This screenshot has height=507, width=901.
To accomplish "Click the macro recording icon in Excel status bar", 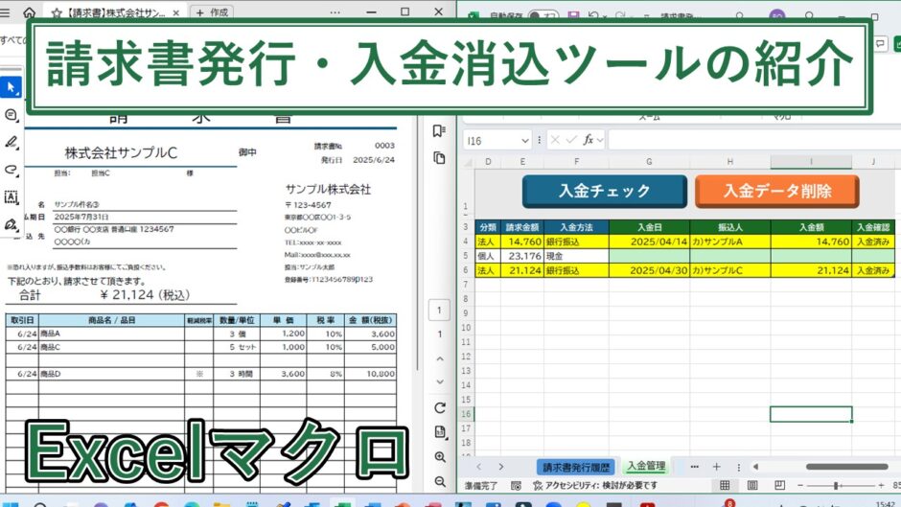I will 516,486.
